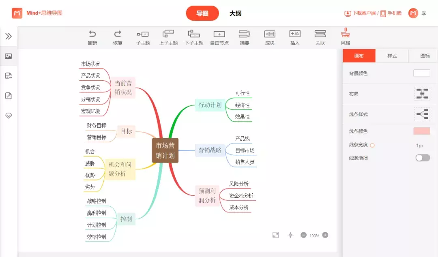438x257 pixels.
Task: Toggle the line tapering (线条渐细) switch
Action: click(x=423, y=158)
